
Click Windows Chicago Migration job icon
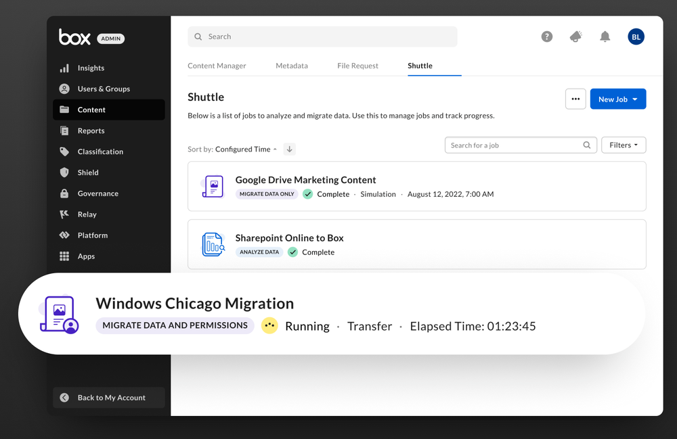(x=60, y=315)
